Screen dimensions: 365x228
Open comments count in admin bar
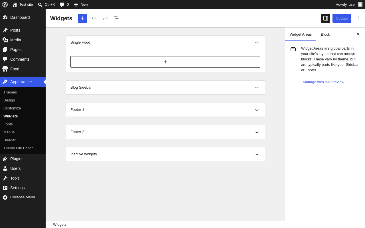click(64, 5)
